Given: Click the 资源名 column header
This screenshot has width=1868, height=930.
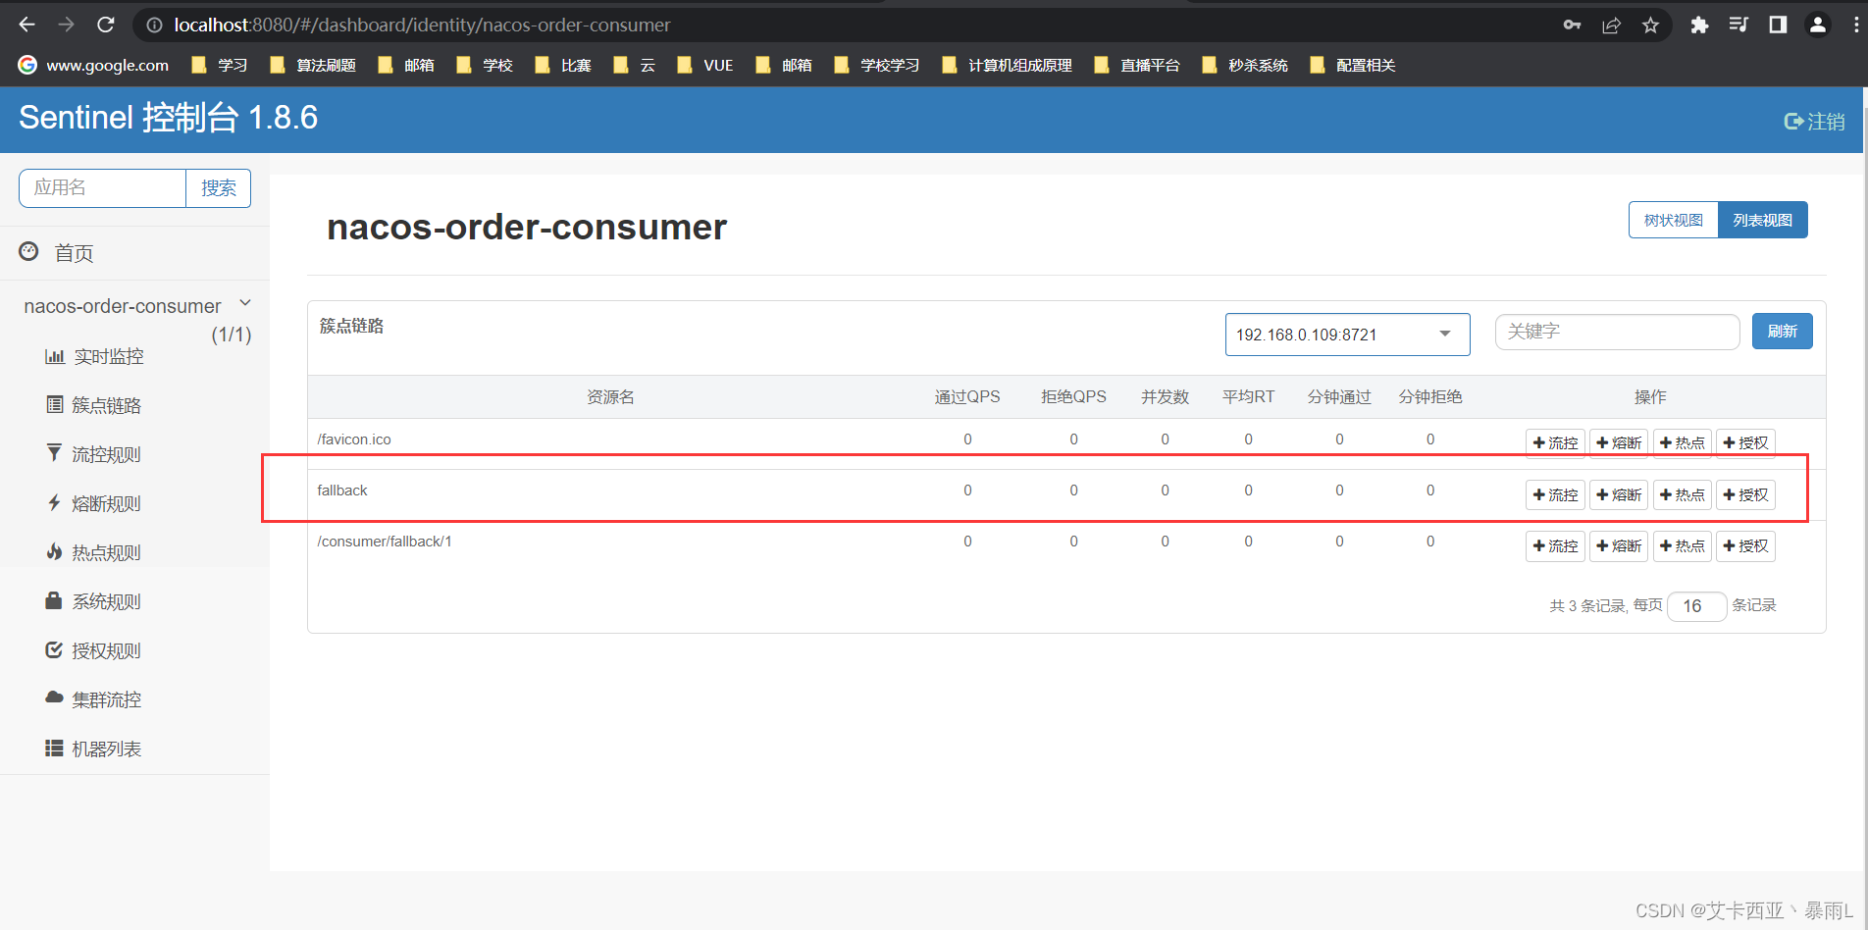Looking at the screenshot, I should pos(610,397).
